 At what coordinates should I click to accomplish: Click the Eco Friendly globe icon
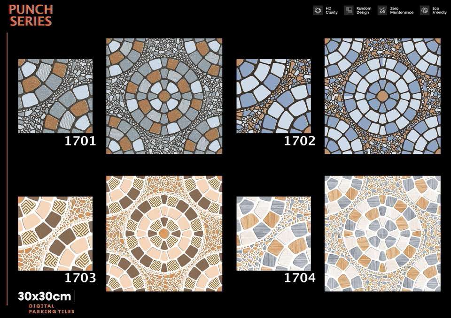click(425, 10)
